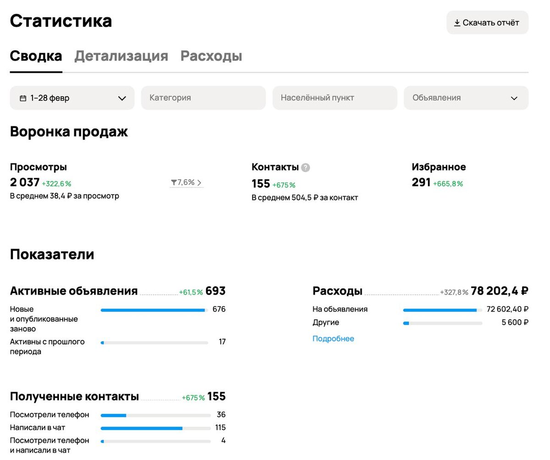550x460 pixels.
Task: Click the +327,8% expenses change
Action: coord(454,292)
